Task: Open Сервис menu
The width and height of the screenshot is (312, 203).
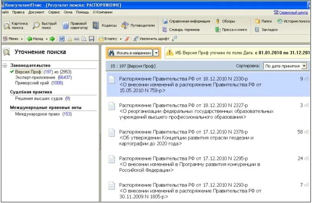Action: (x=54, y=12)
